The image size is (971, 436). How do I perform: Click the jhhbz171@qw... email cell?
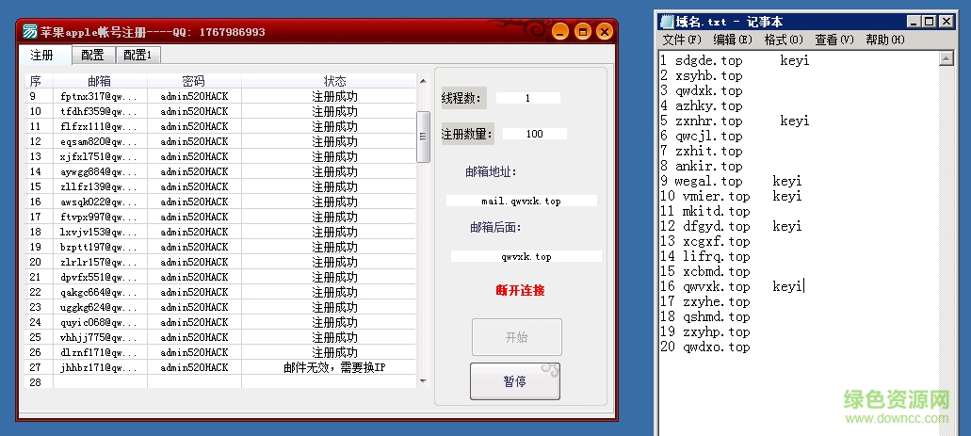point(100,367)
